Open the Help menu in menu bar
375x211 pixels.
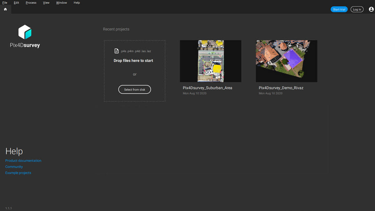click(77, 3)
